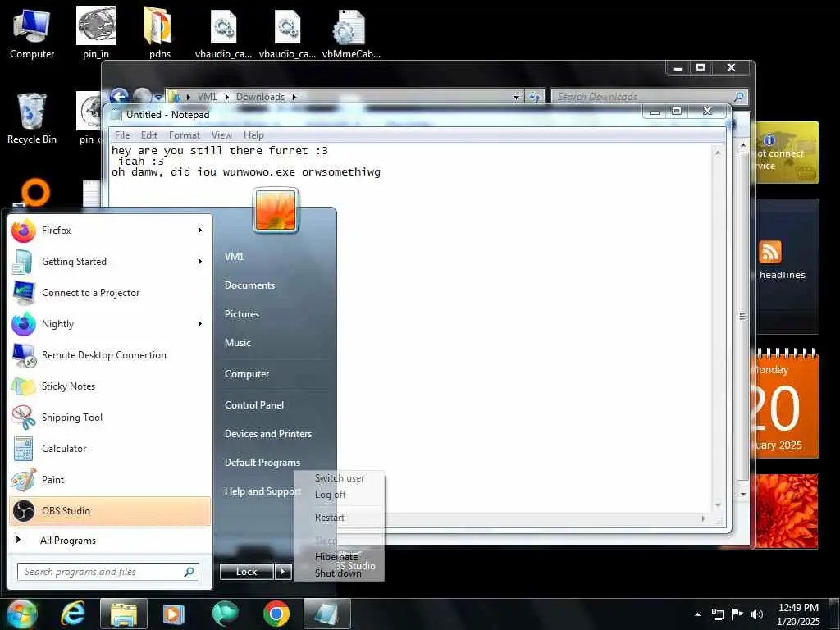Screen dimensions: 840x630
Task: Click the volume speaker tray icon
Action: tap(757, 614)
